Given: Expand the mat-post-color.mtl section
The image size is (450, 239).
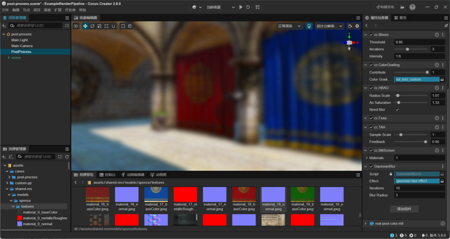Looking at the screenshot, I should [x=366, y=224].
